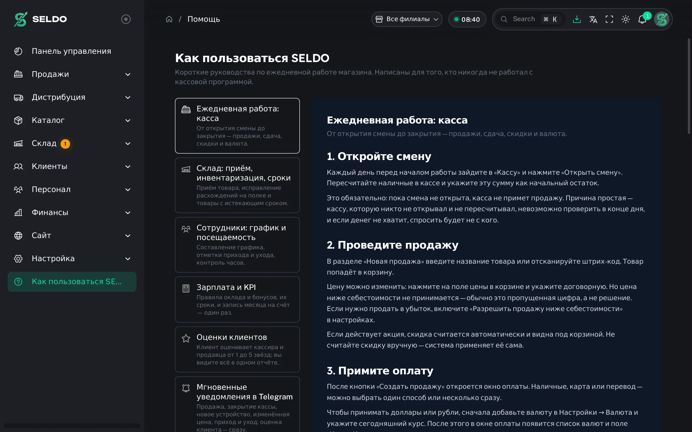Click the page vertical scrollbar
The width and height of the screenshot is (692, 432).
689,86
